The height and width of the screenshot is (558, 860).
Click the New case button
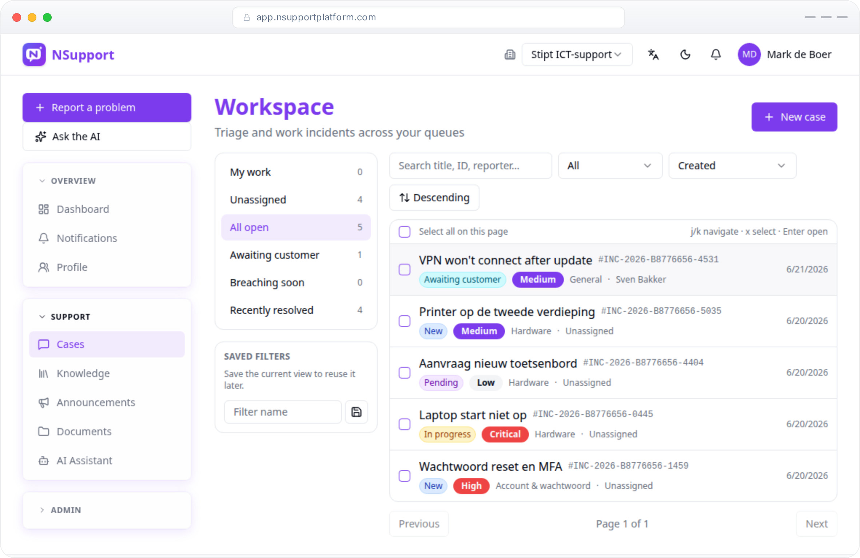click(795, 117)
